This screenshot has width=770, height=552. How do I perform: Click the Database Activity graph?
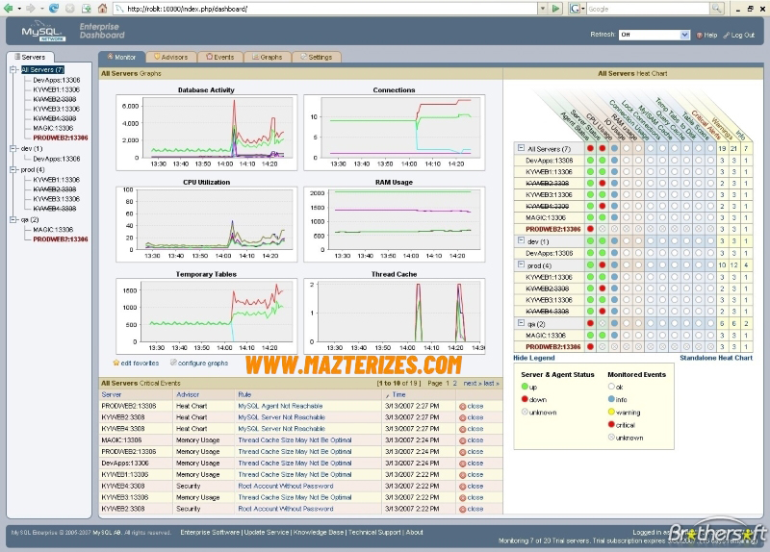click(206, 133)
